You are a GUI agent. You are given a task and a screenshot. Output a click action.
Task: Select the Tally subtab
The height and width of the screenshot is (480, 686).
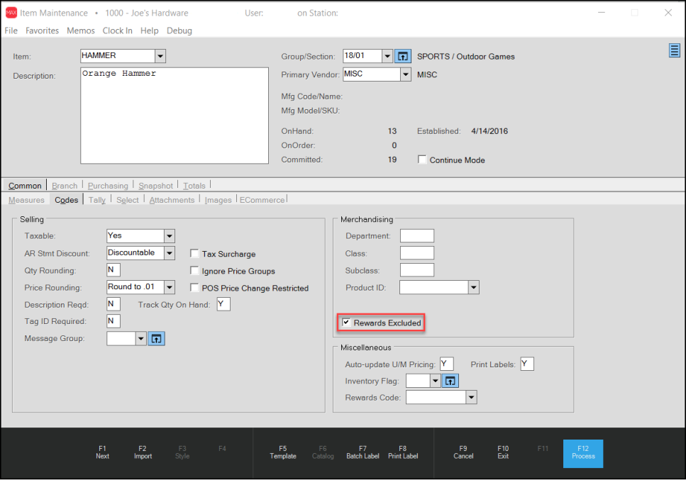(x=96, y=200)
